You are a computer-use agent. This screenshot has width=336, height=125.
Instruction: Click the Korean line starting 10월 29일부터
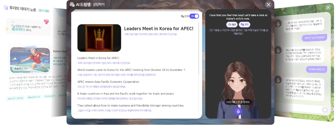[117, 75]
